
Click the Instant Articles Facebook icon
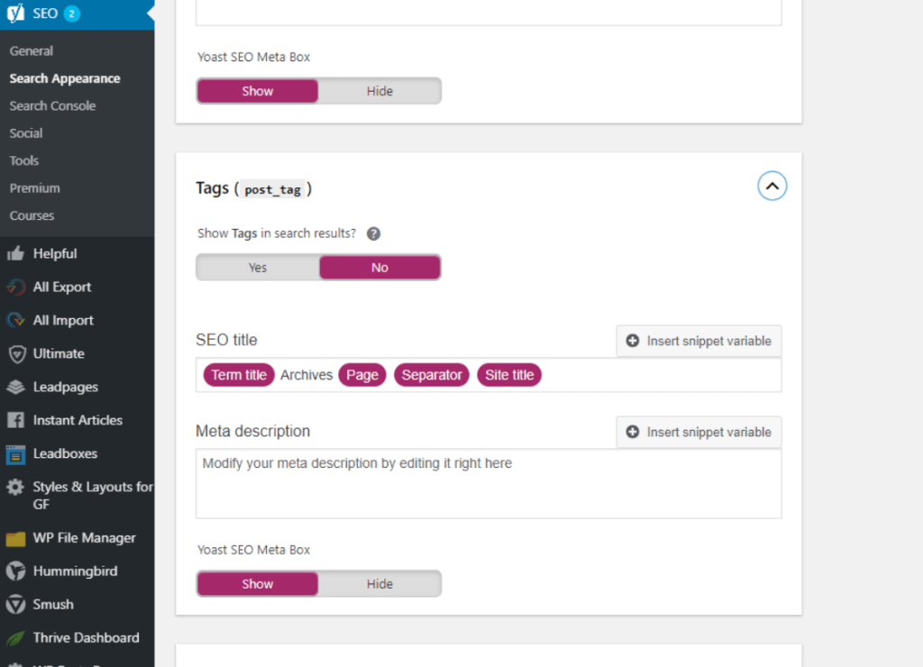click(x=15, y=421)
